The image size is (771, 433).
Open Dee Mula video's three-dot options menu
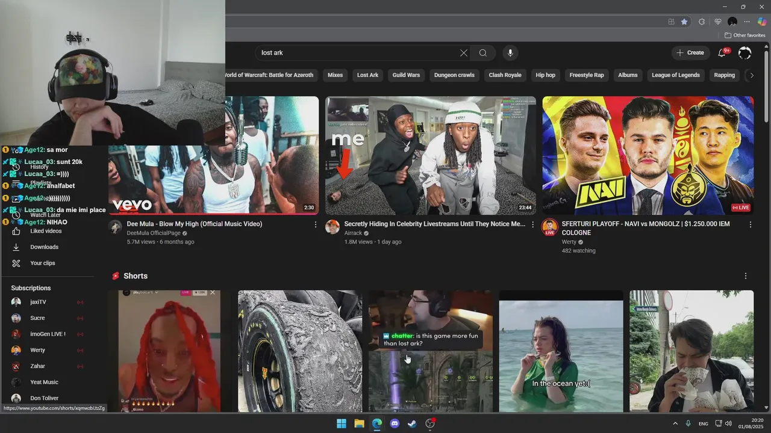click(315, 224)
